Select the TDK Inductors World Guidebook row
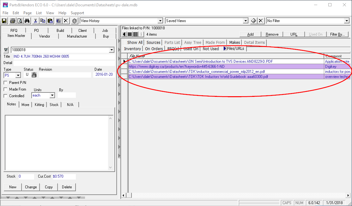Screen dimensions: 352x206 [x=236, y=77]
